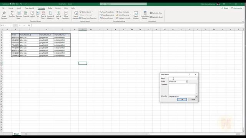The image size is (246, 138).
Task: Select the Sheet1 tab
Action: (x=17, y=134)
